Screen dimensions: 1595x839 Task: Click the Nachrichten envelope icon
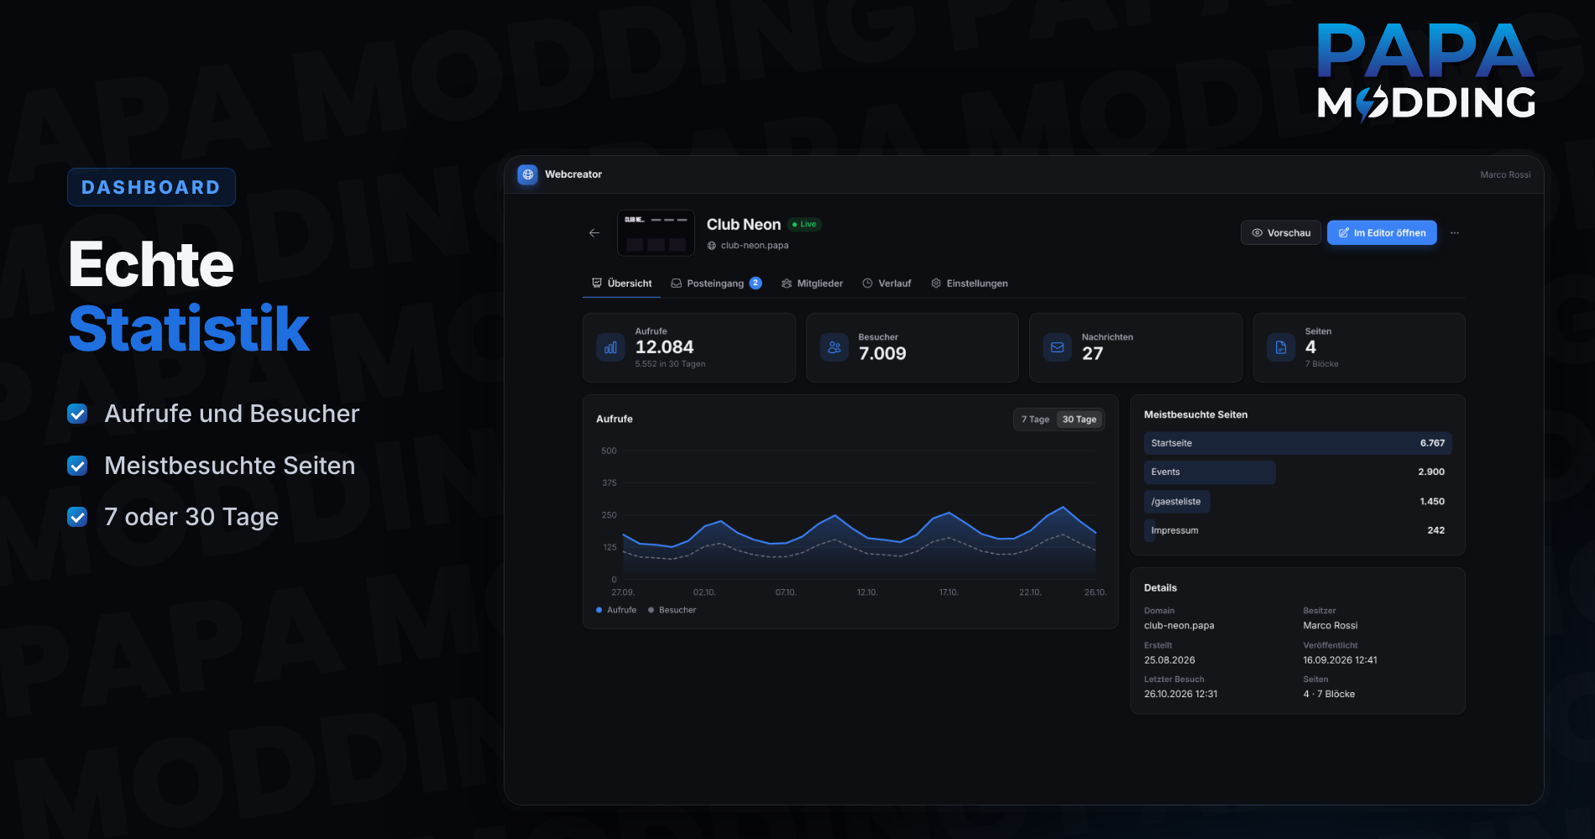coord(1058,347)
